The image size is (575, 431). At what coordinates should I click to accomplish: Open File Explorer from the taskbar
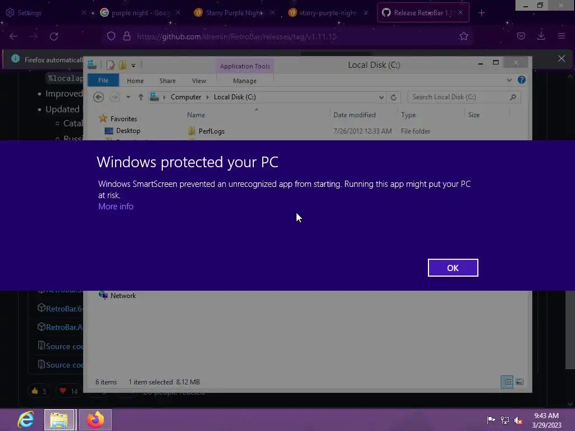(59, 420)
